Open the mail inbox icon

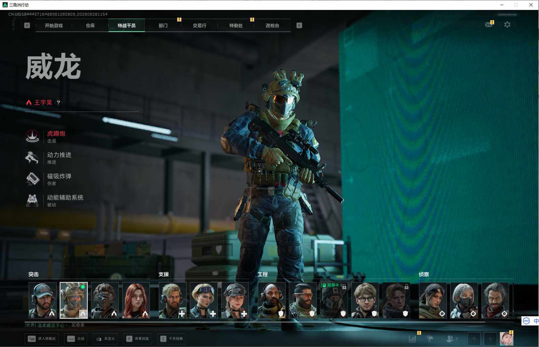tap(489, 24)
